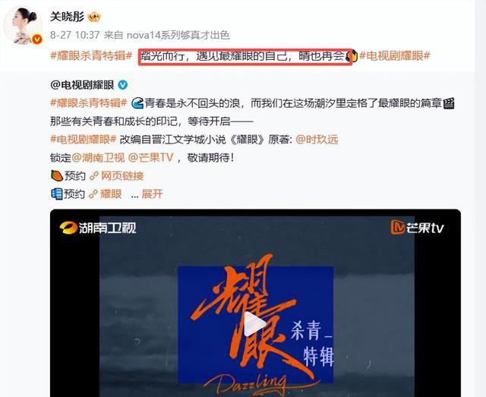The height and width of the screenshot is (397, 486).
Task: Open the 网页链接 link
Action: 122,176
